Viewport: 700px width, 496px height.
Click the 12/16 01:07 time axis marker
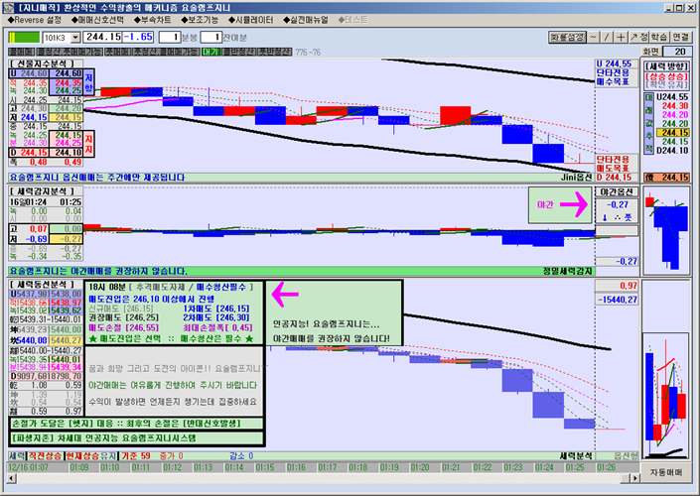click(x=29, y=467)
